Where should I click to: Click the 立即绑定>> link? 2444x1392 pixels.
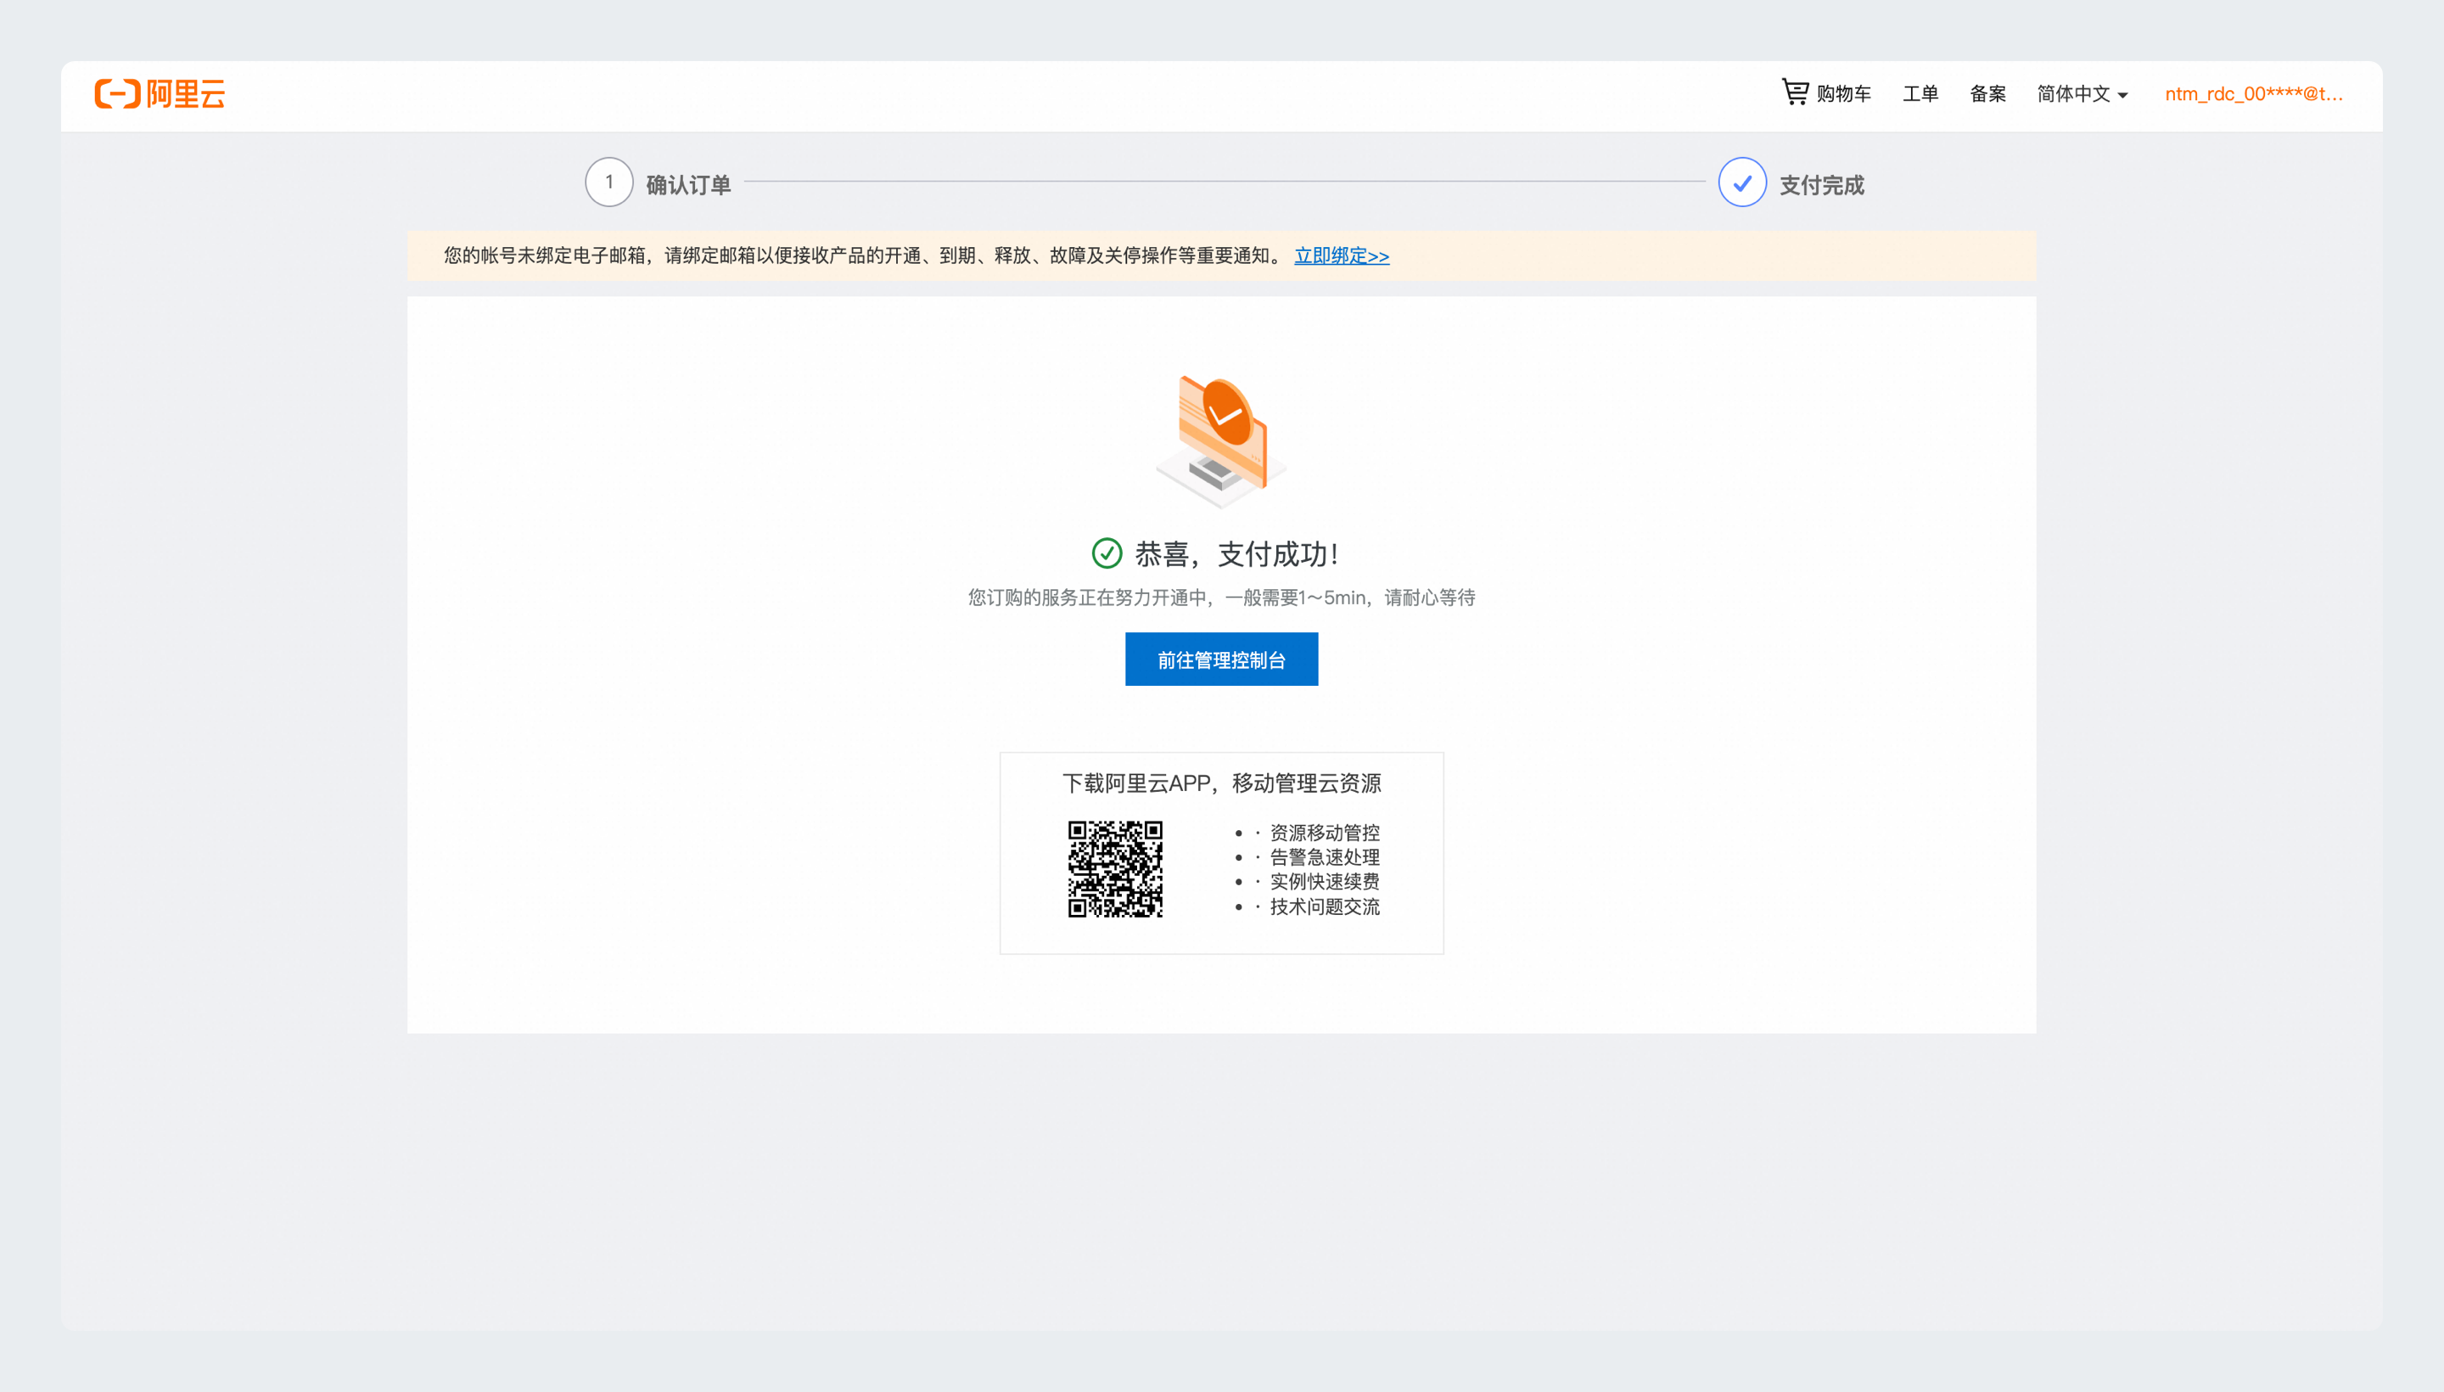(1342, 255)
